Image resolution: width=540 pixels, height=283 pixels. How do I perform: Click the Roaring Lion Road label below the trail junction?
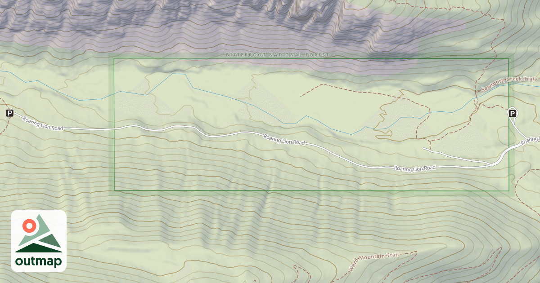415,168
